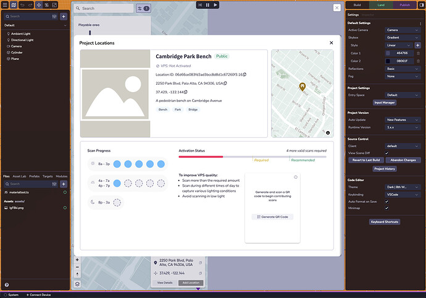
Task: Click the Input Manager button
Action: (385, 103)
